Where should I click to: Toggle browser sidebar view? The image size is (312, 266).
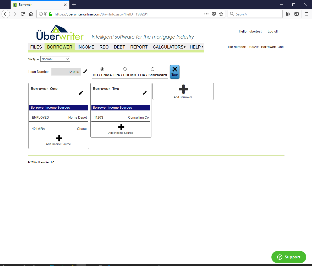[297, 14]
